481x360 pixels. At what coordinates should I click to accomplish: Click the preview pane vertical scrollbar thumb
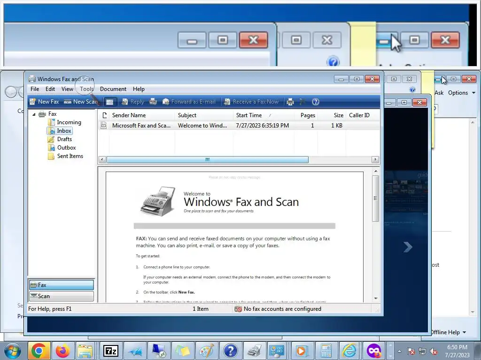coord(376,198)
